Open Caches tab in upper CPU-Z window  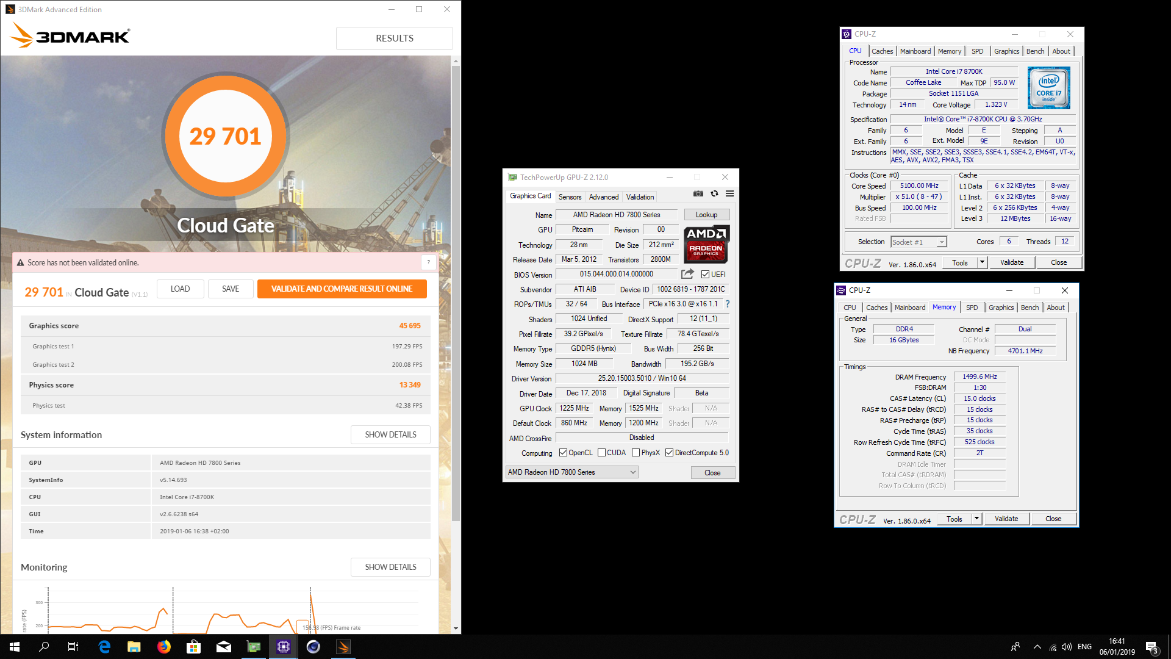click(x=882, y=51)
